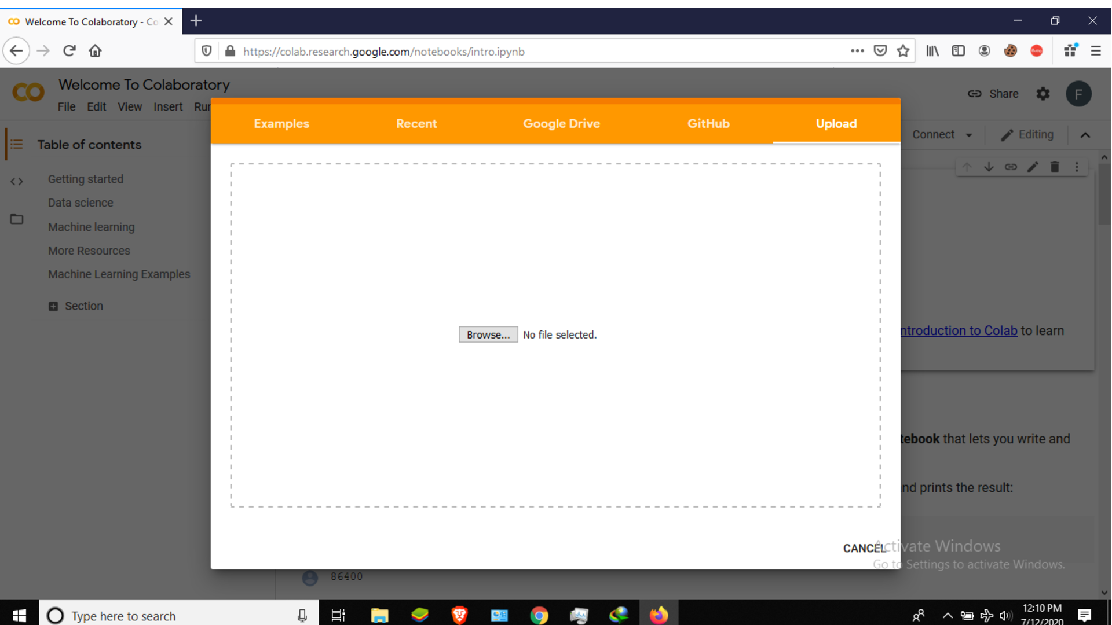Go to Machine learning section
Image resolution: width=1112 pixels, height=625 pixels.
pos(92,227)
